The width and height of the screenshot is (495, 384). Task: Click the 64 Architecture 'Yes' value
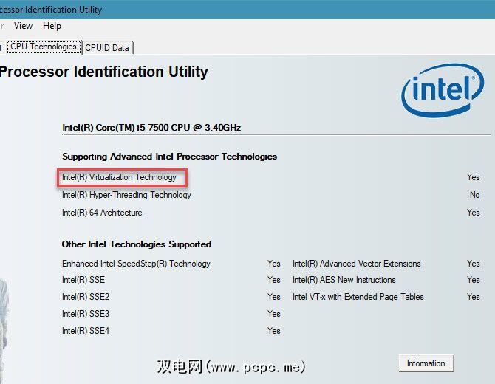tap(474, 213)
